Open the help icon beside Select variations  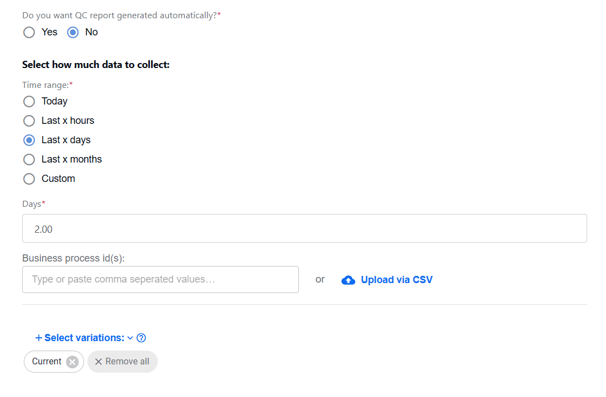tap(142, 338)
